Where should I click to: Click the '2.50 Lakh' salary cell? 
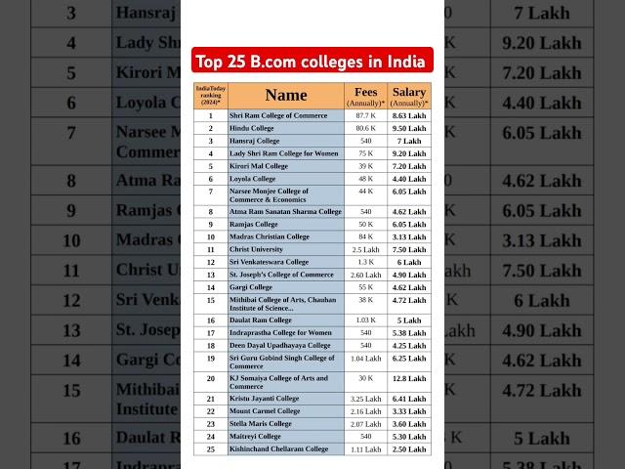409,449
